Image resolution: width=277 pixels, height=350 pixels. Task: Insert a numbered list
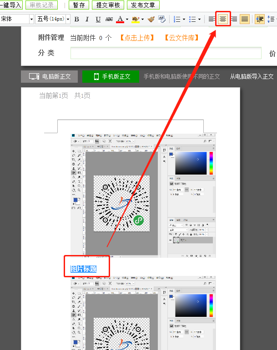[177, 19]
